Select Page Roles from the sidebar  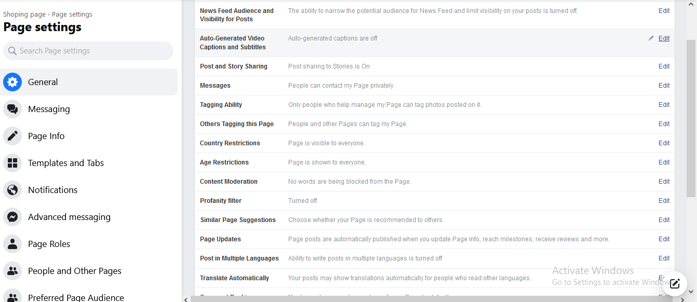click(50, 243)
